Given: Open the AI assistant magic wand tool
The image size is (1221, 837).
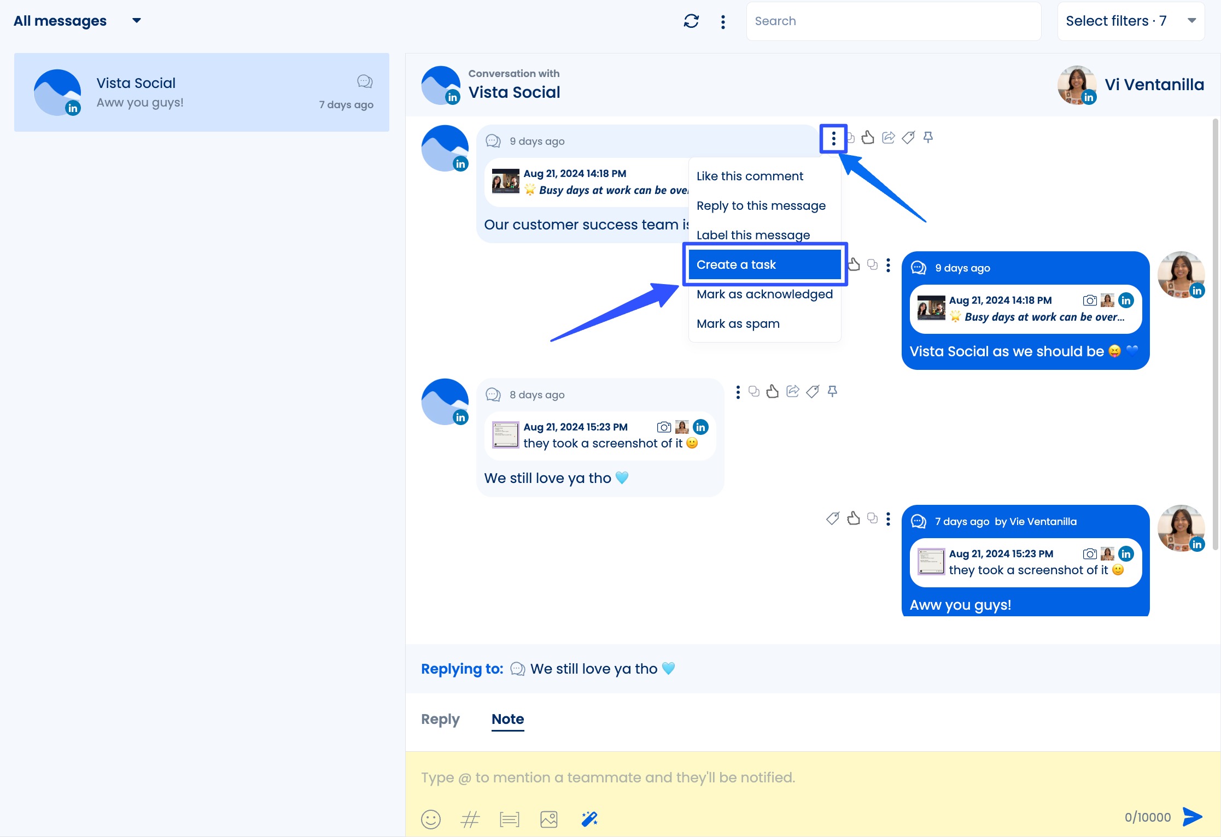Looking at the screenshot, I should coord(589,818).
